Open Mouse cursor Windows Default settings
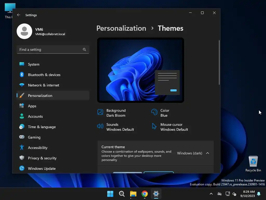 [x=170, y=127]
